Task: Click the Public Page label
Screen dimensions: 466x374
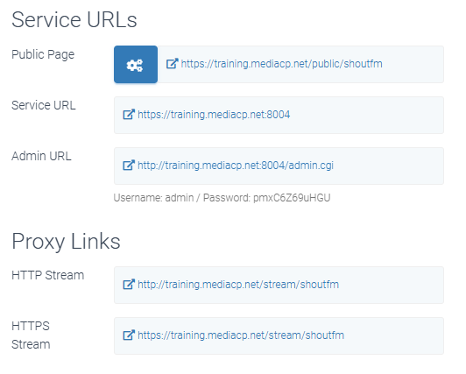Action: (43, 55)
